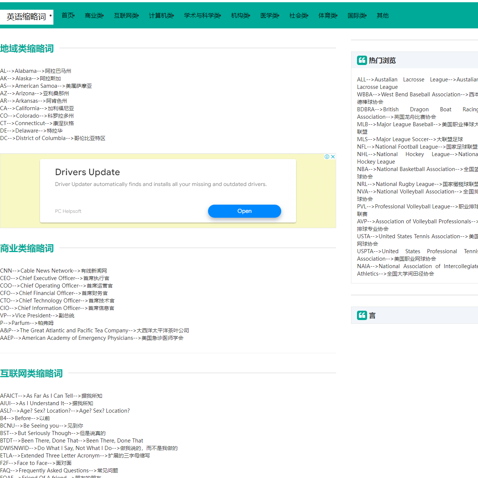Click the quote icon beside 热门浏览

tap(362, 60)
